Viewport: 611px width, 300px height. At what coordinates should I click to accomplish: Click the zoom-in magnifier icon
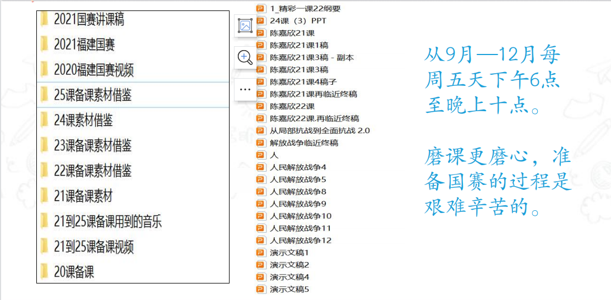coord(245,58)
